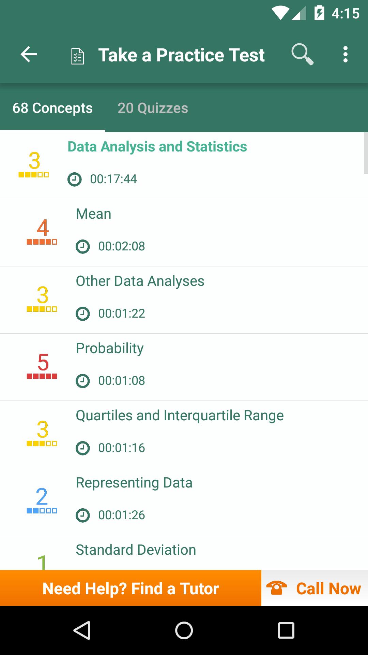The image size is (368, 655).
Task: Tap the clock icon beside 00:17:44
Action: click(75, 179)
